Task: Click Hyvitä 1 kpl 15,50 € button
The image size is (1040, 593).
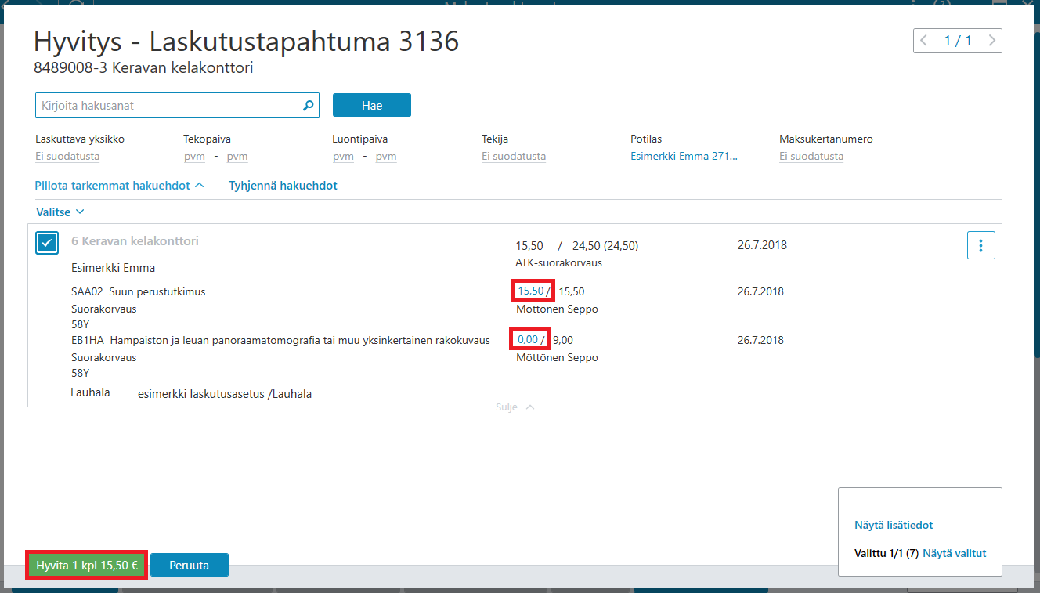Action: coord(87,565)
